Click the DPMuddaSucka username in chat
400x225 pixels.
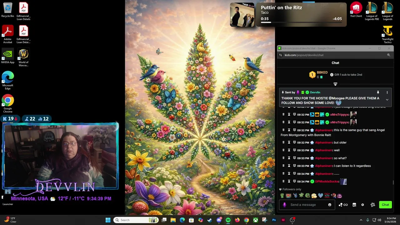click(327, 182)
